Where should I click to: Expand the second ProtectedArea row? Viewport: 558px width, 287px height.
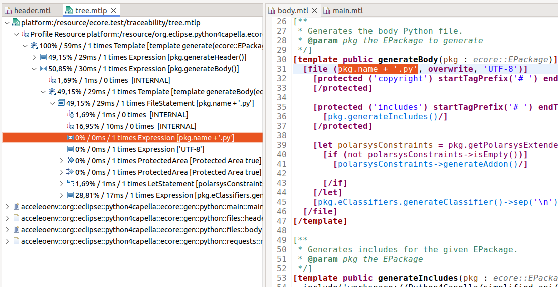(x=62, y=172)
